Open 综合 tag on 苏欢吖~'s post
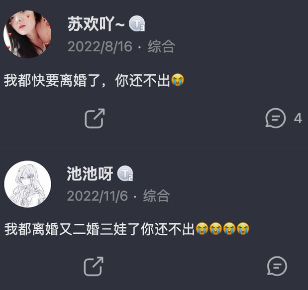Image resolution: width=308 pixels, height=290 pixels. (161, 46)
